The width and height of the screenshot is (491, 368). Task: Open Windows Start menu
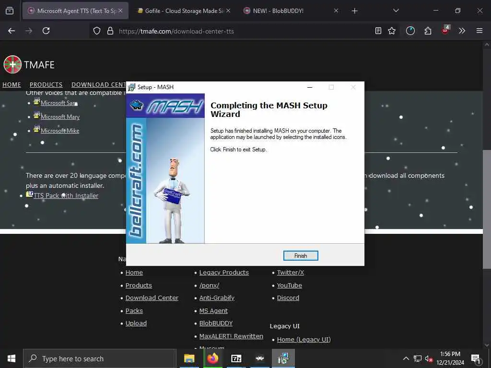click(x=12, y=358)
